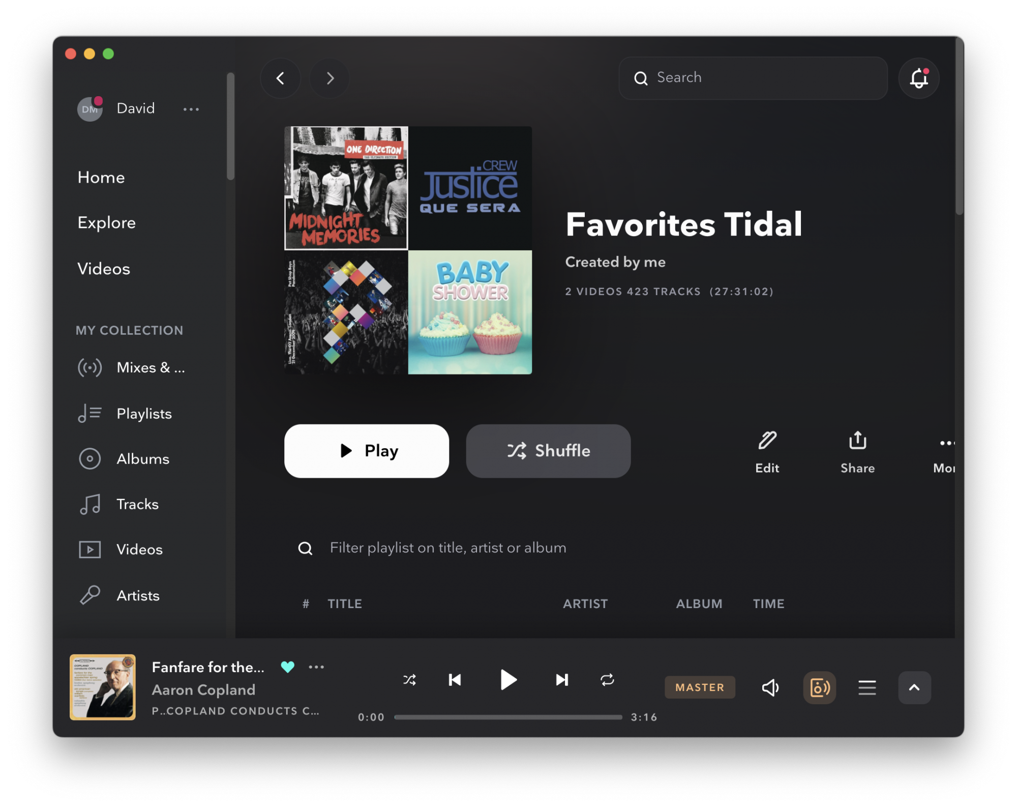Toggle repeat mode in the player
The image size is (1017, 807).
coord(607,680)
